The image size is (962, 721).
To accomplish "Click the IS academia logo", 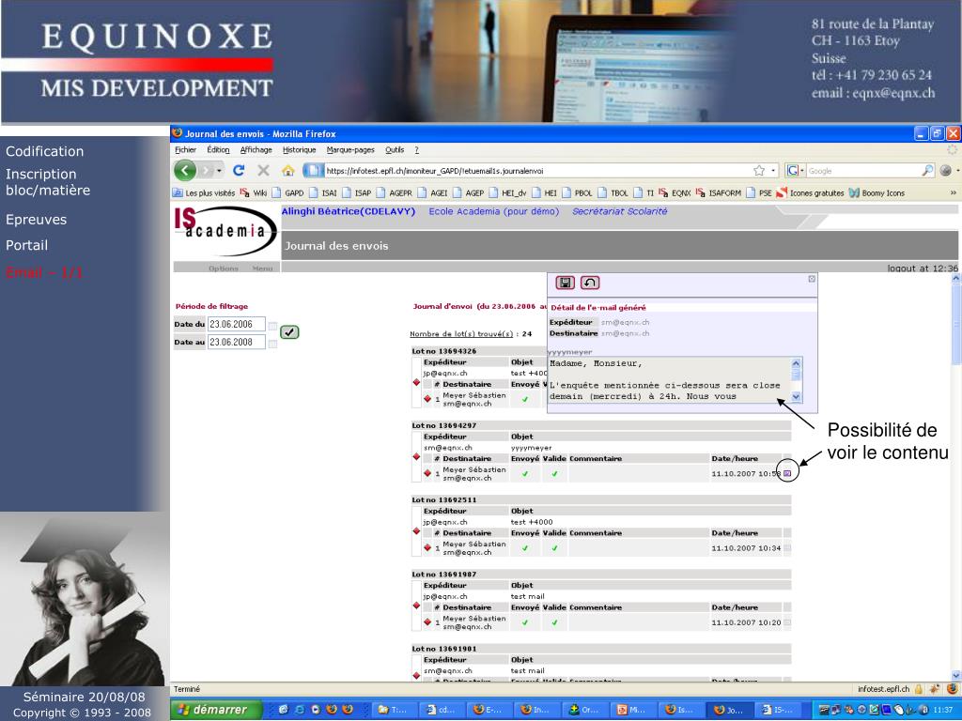I will click(x=225, y=232).
